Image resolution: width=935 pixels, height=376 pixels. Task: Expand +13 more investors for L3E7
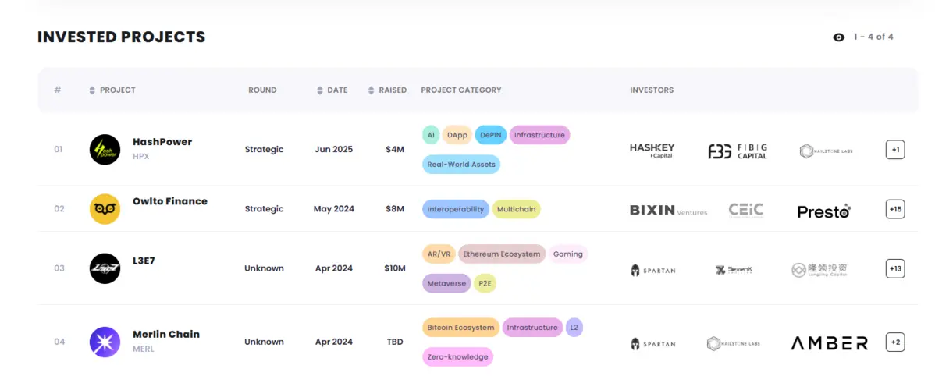pos(895,268)
